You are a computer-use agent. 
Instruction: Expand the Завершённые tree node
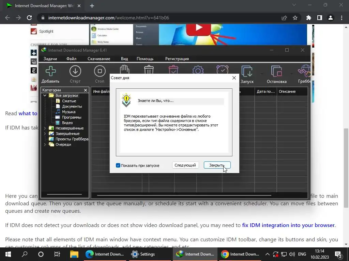click(45, 134)
